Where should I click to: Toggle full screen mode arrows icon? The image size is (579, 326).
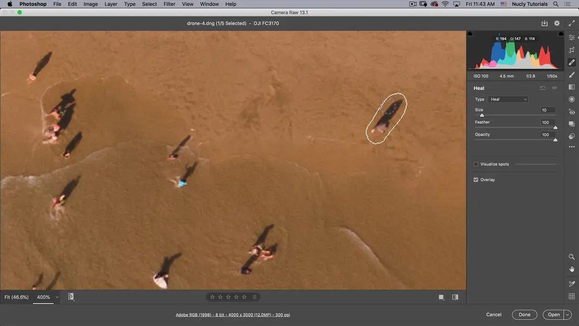click(x=571, y=23)
